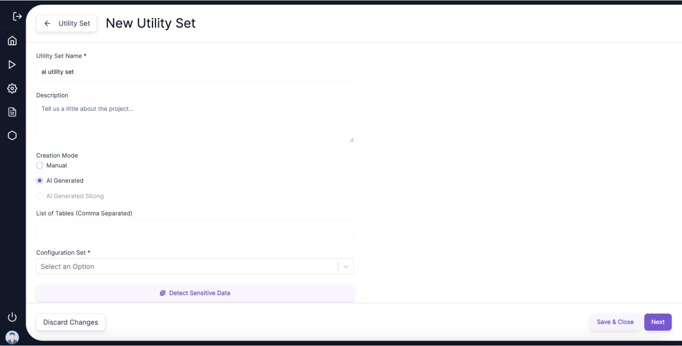Click the Save & Close button
The width and height of the screenshot is (682, 346).
(x=615, y=322)
